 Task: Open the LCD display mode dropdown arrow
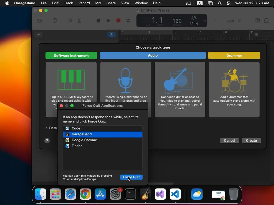[205, 21]
